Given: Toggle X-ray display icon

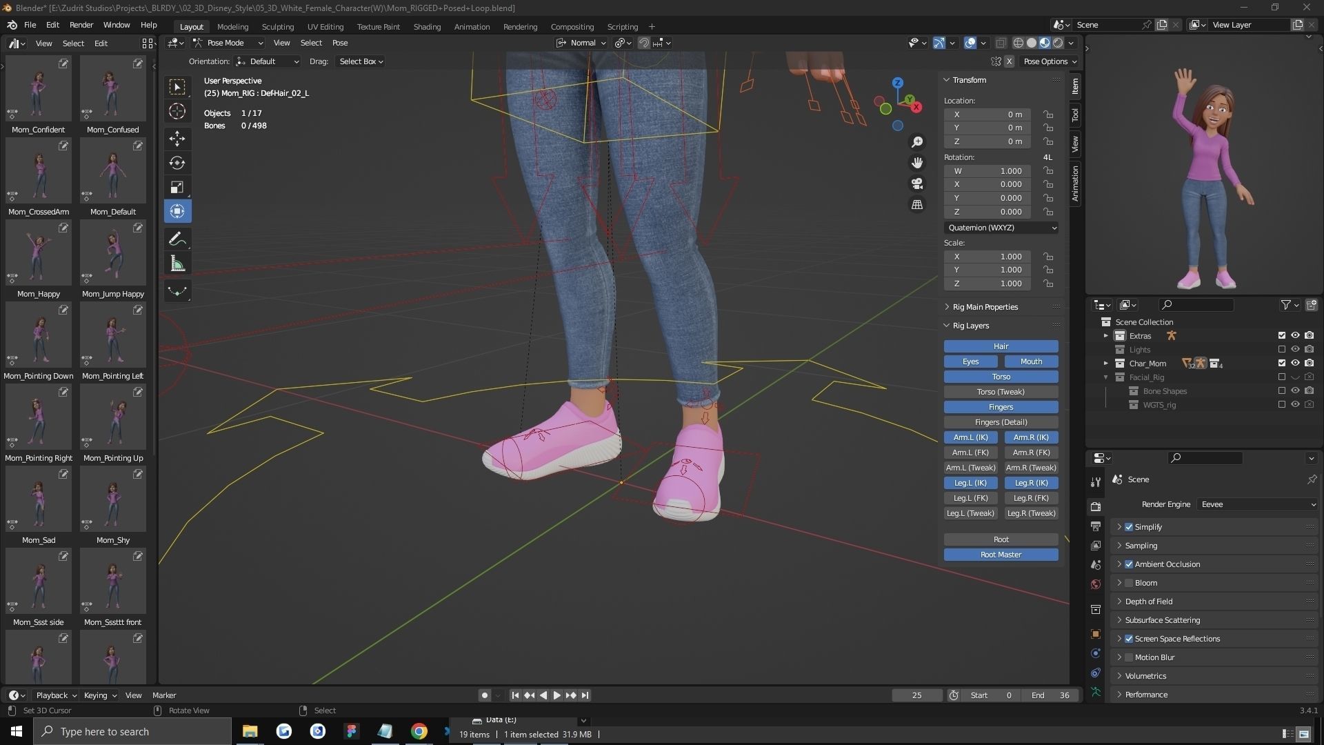Looking at the screenshot, I should click(x=1001, y=43).
